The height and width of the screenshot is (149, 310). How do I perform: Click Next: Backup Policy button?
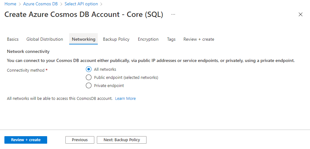tap(122, 140)
